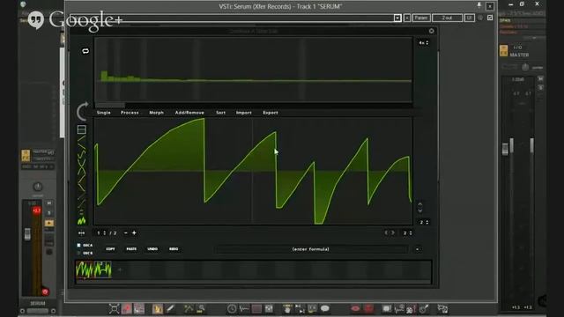This screenshot has width=564, height=317.
Task: Click the plus button to add a frame
Action: (134, 232)
